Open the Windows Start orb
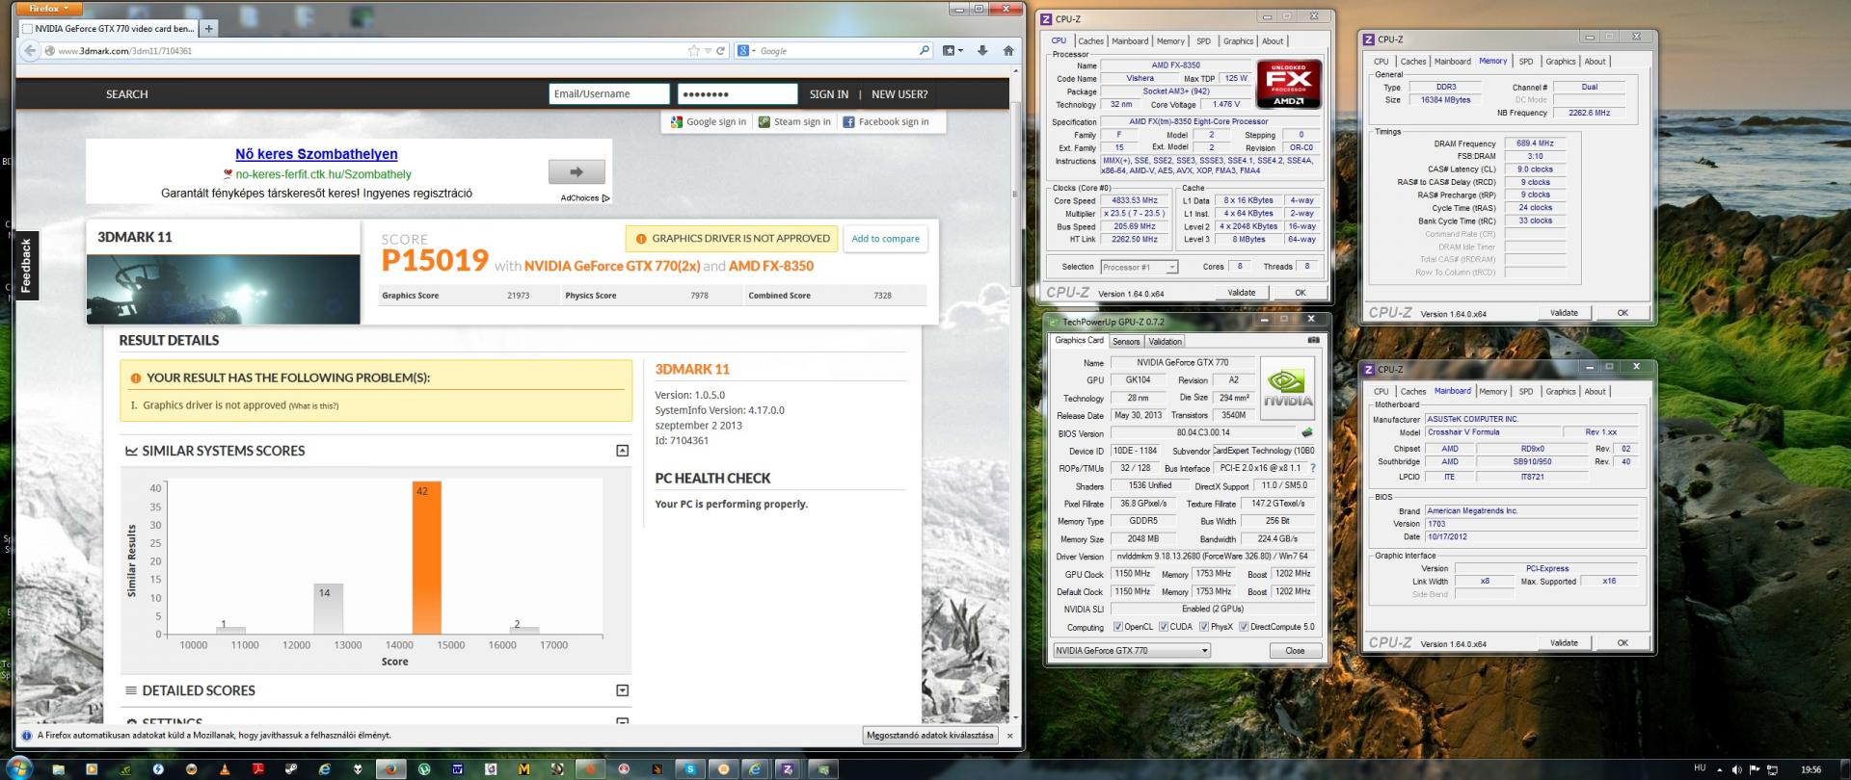Image resolution: width=1851 pixels, height=780 pixels. click(x=17, y=767)
